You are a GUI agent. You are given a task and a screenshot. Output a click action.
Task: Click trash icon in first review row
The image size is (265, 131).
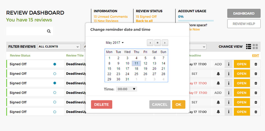point(256,64)
